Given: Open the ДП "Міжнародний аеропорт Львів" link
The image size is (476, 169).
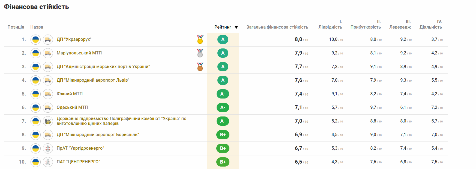Looking at the screenshot, I should click(x=93, y=80).
